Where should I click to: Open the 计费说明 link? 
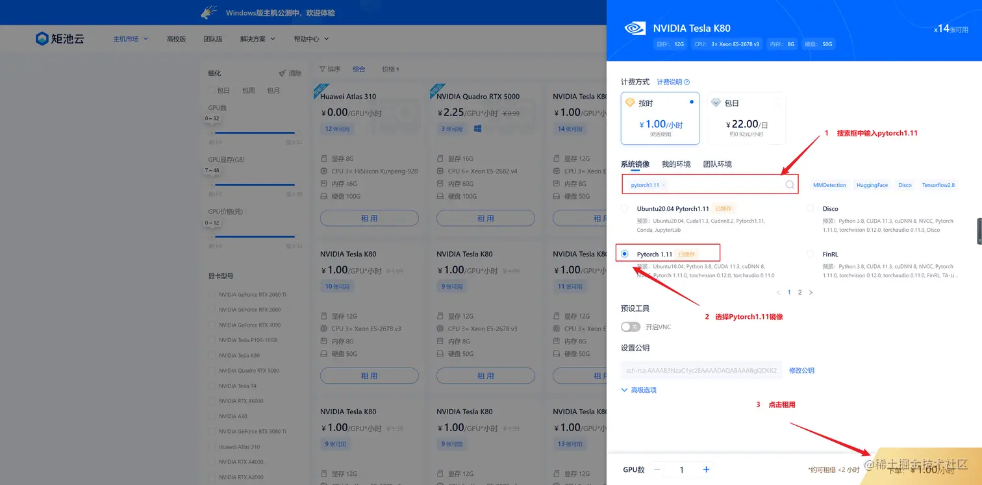click(x=669, y=82)
